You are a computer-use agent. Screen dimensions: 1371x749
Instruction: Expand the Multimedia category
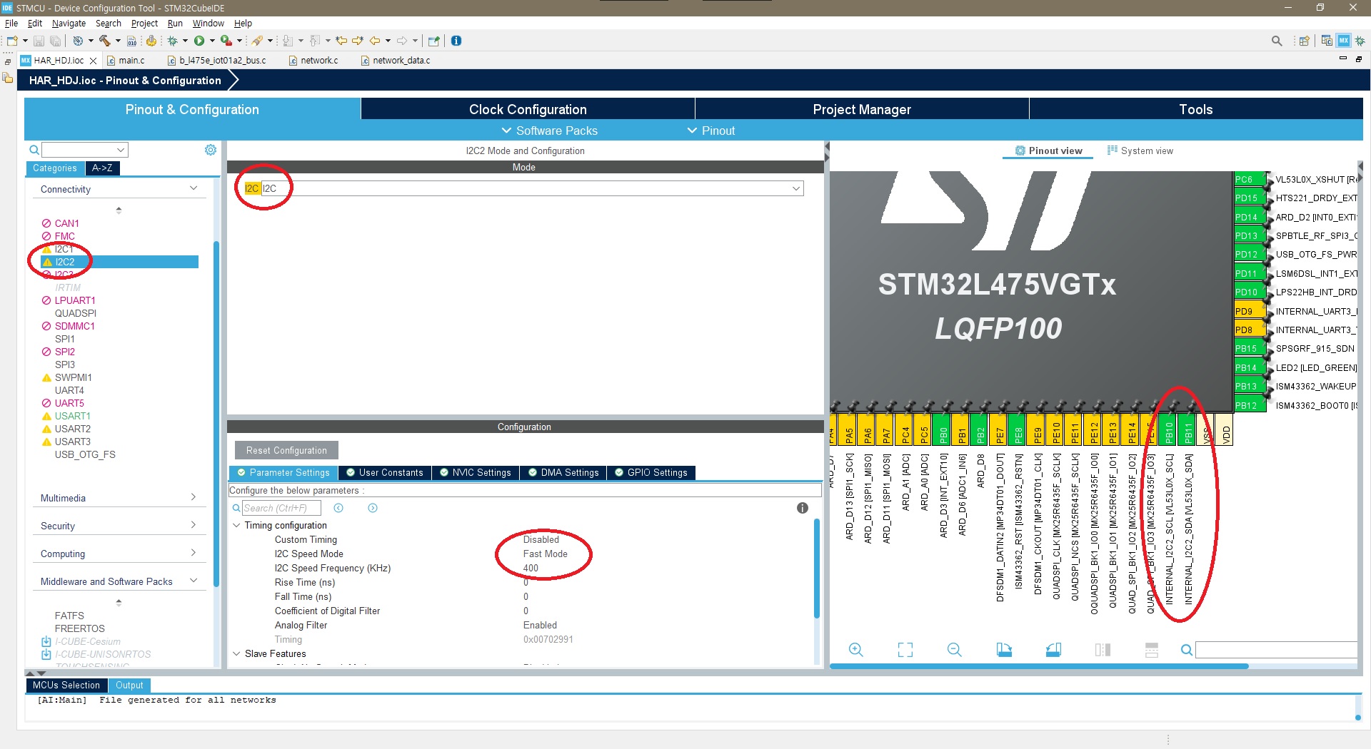click(x=194, y=497)
